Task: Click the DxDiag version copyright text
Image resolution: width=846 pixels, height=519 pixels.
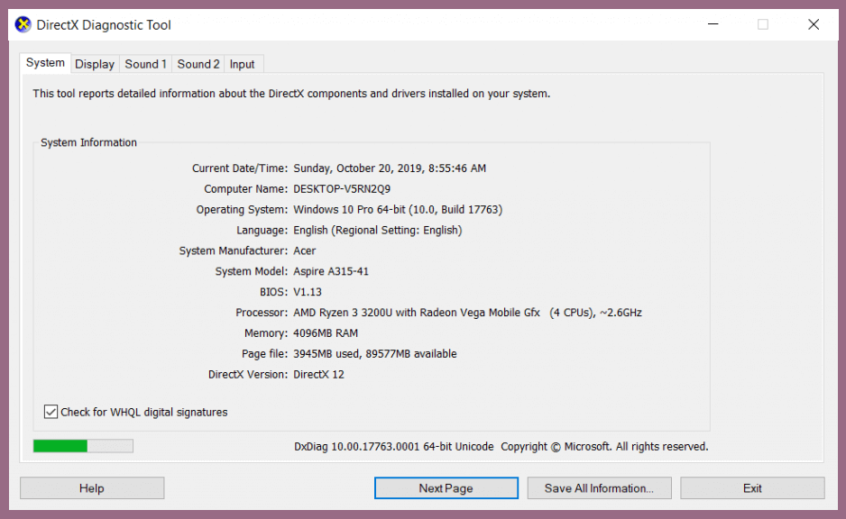Action: 501,447
